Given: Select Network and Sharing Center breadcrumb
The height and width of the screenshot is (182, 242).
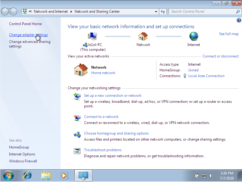Looking at the screenshot, I should coord(97,11).
